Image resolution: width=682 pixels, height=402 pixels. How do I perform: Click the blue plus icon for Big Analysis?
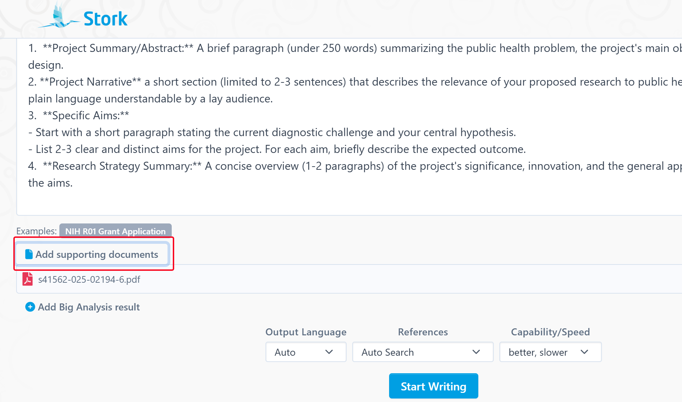tap(30, 307)
